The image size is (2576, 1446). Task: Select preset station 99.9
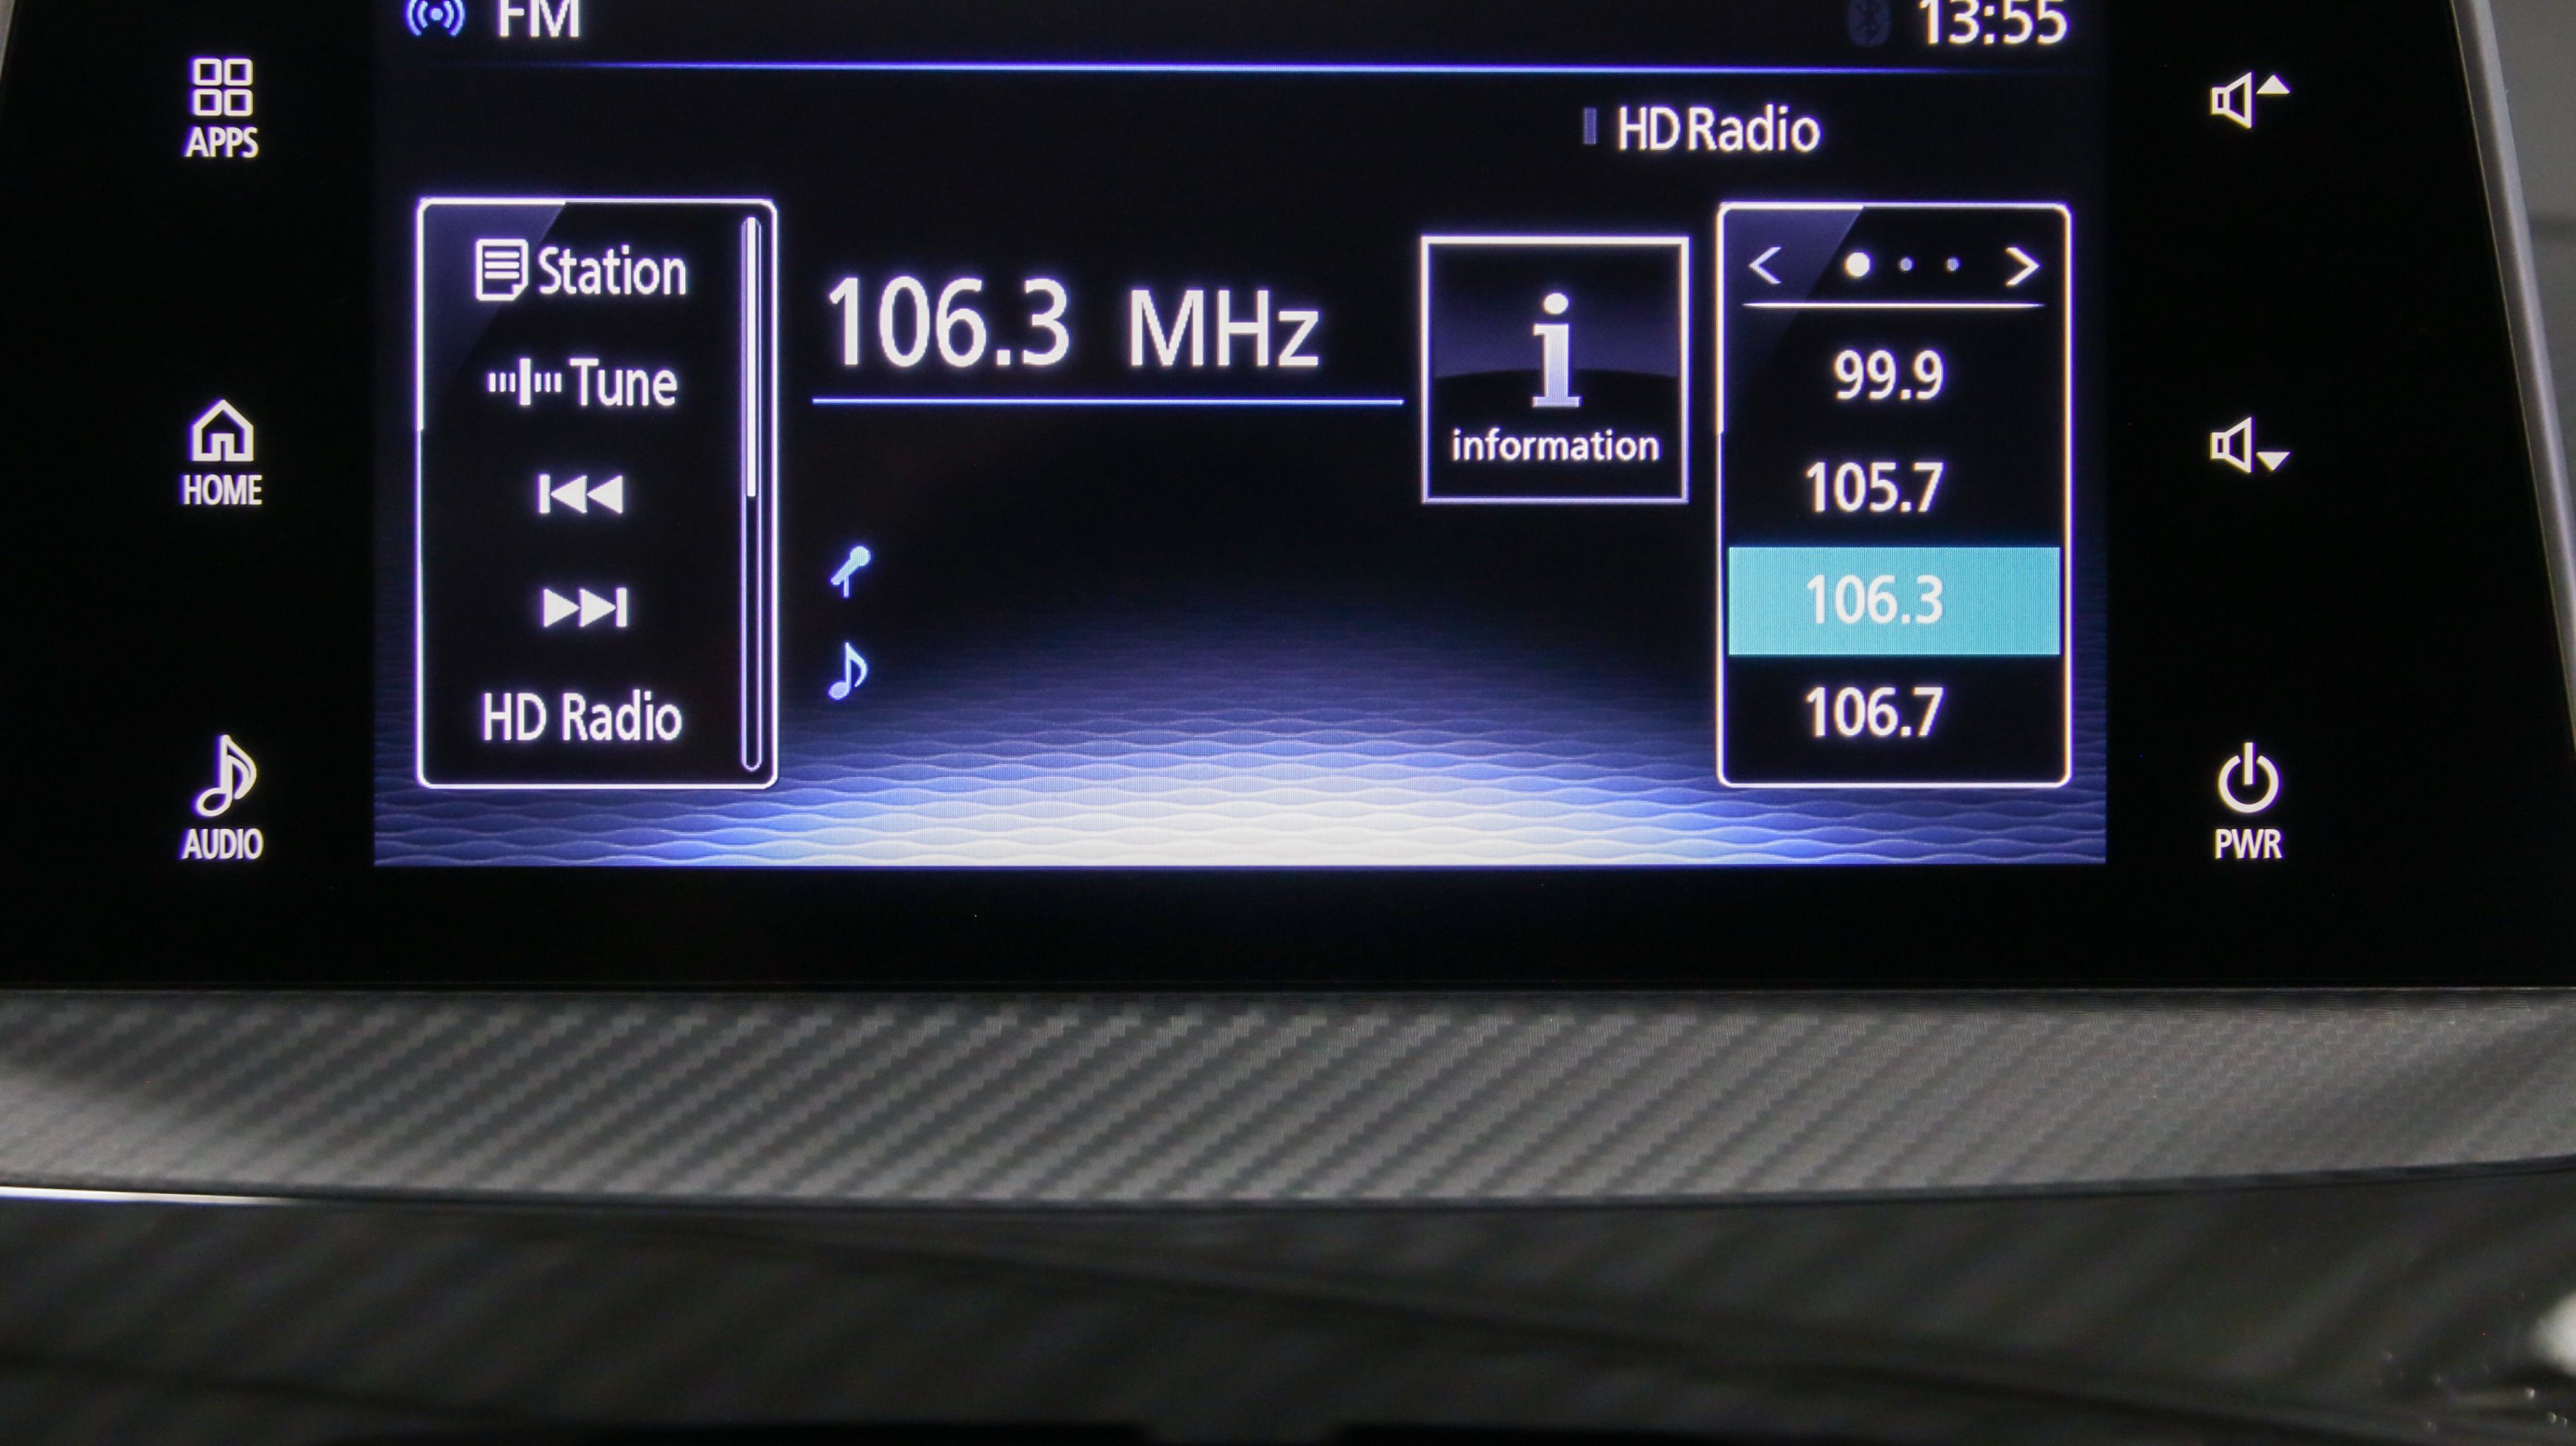pyautogui.click(x=1888, y=376)
